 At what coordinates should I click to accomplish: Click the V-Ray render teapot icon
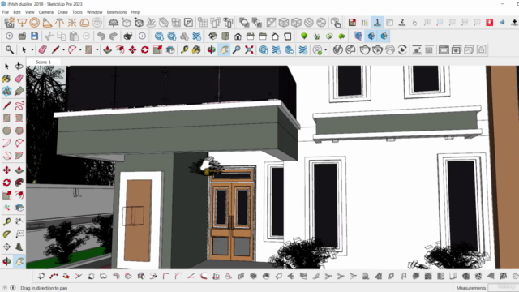click(365, 50)
